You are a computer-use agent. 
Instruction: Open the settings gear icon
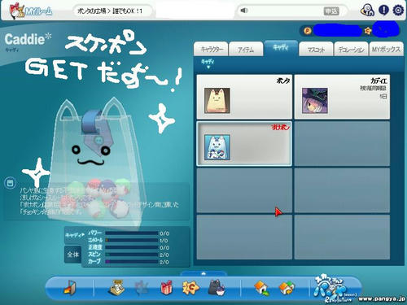[x=398, y=11]
